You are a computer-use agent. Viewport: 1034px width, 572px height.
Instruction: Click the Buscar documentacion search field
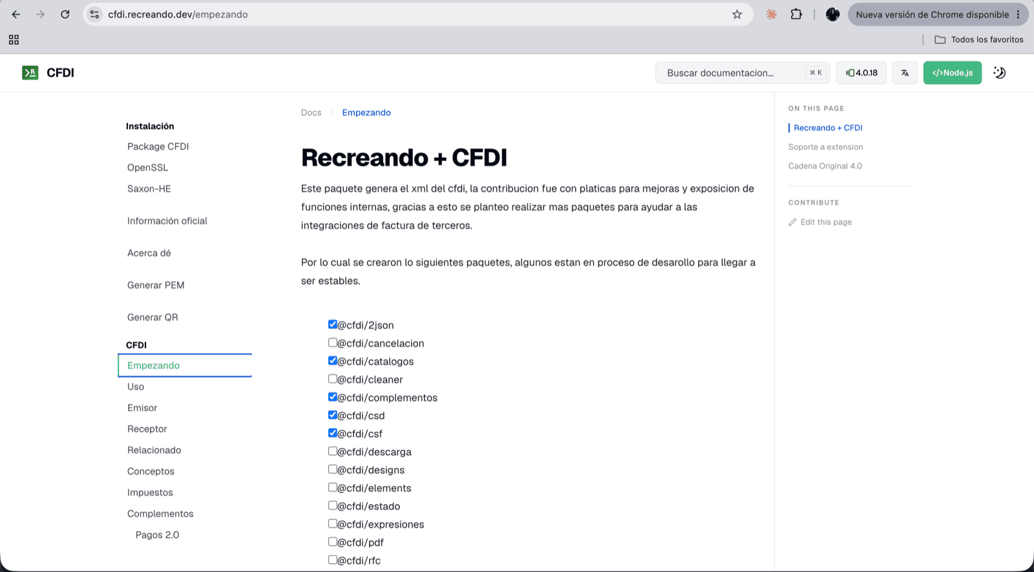point(743,72)
